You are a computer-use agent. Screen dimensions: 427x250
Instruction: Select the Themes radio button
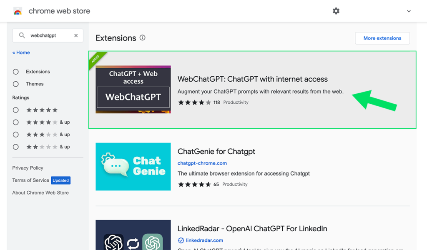click(x=15, y=84)
